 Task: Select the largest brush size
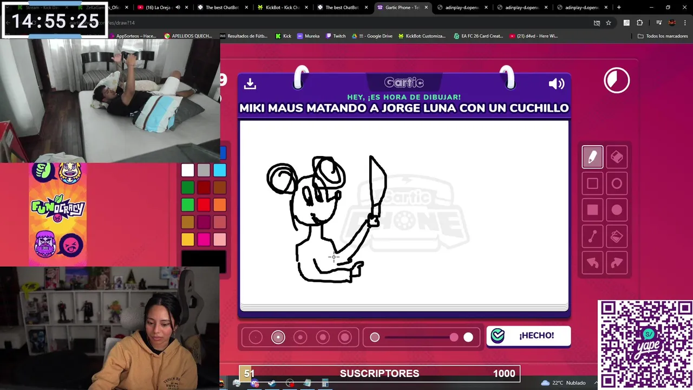[345, 337]
